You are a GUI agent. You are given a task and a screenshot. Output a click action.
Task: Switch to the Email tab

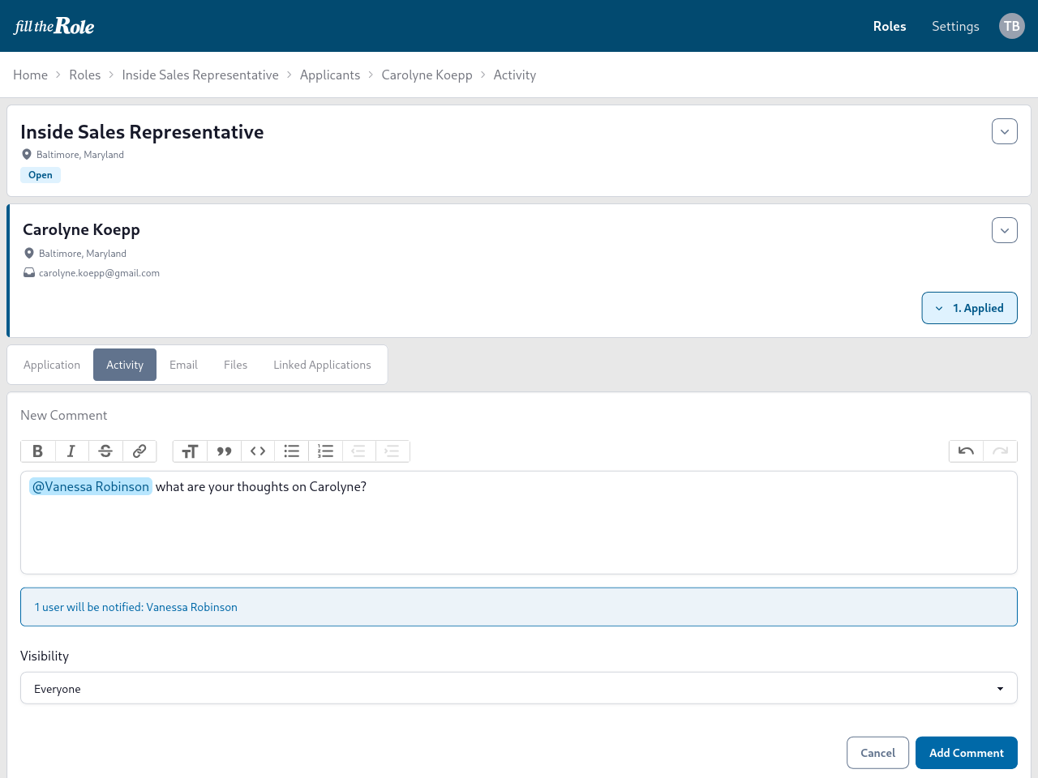pos(183,365)
